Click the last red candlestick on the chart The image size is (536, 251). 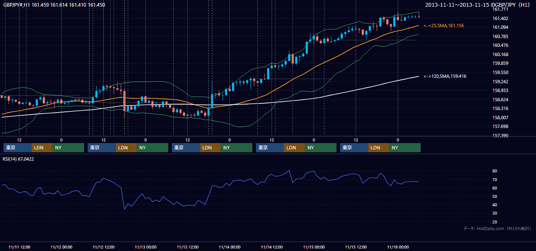coord(419,16)
